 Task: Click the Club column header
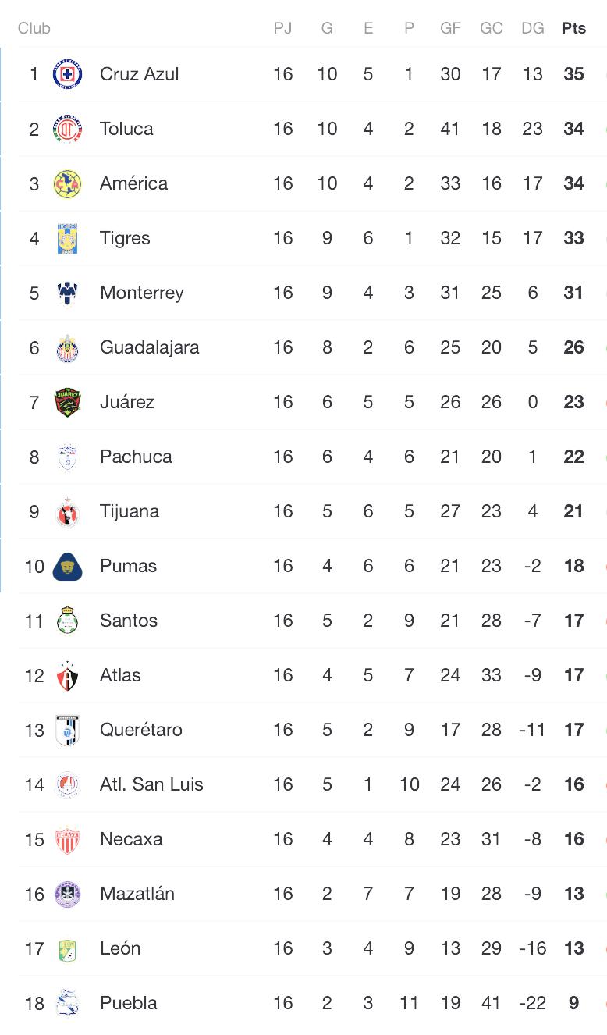[x=34, y=28]
